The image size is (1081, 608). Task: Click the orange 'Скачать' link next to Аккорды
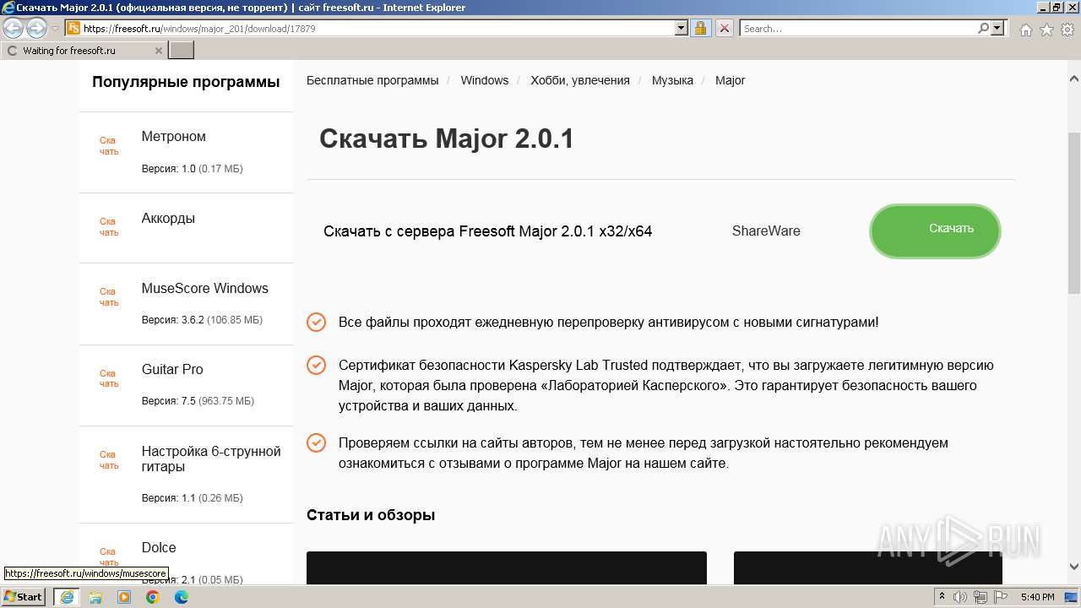tap(109, 227)
